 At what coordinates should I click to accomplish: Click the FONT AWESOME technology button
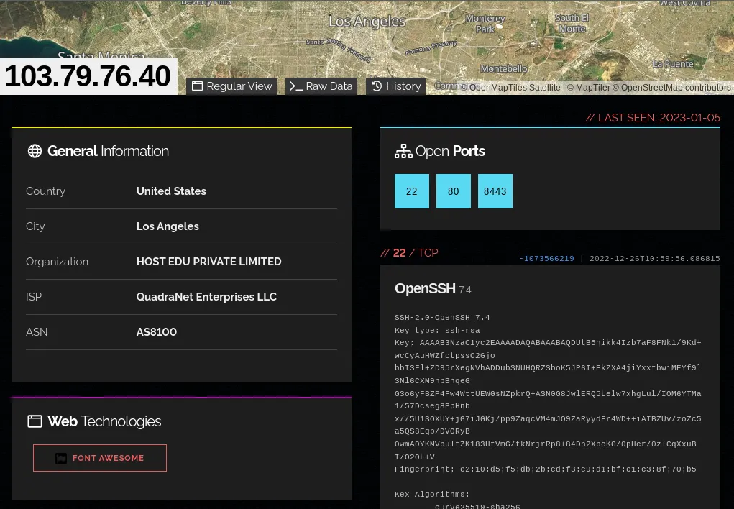click(100, 458)
